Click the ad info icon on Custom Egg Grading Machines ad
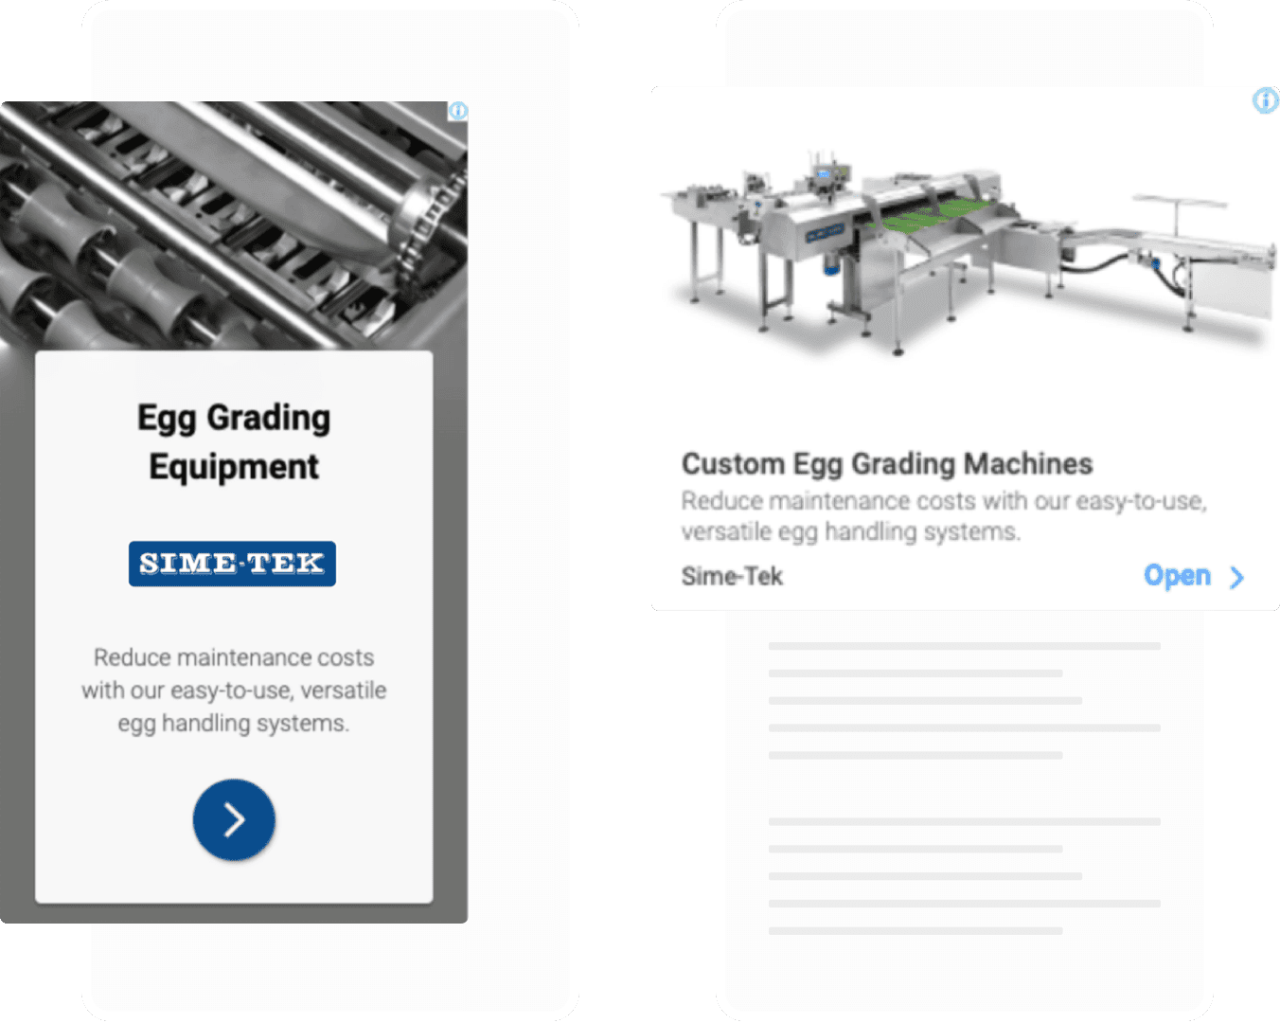Viewport: 1280px width, 1023px height. click(x=1266, y=100)
